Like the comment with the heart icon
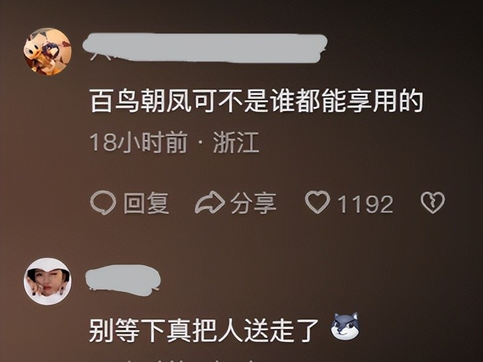 pos(318,202)
